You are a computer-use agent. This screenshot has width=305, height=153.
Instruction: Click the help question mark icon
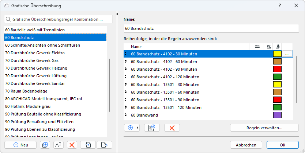pyautogui.click(x=280, y=6)
